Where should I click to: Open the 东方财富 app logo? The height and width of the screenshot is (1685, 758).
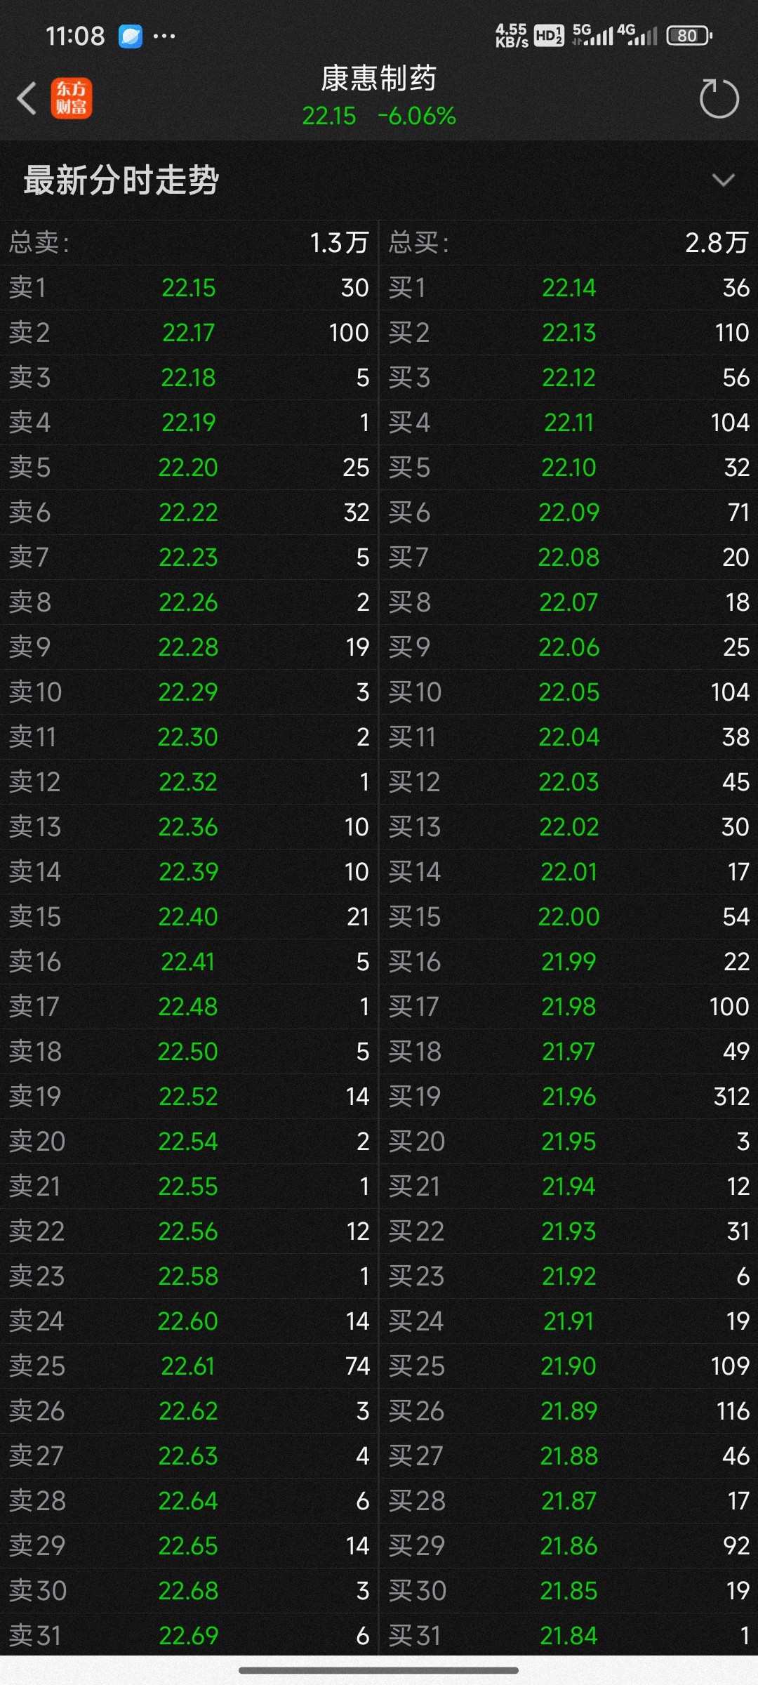tap(72, 98)
